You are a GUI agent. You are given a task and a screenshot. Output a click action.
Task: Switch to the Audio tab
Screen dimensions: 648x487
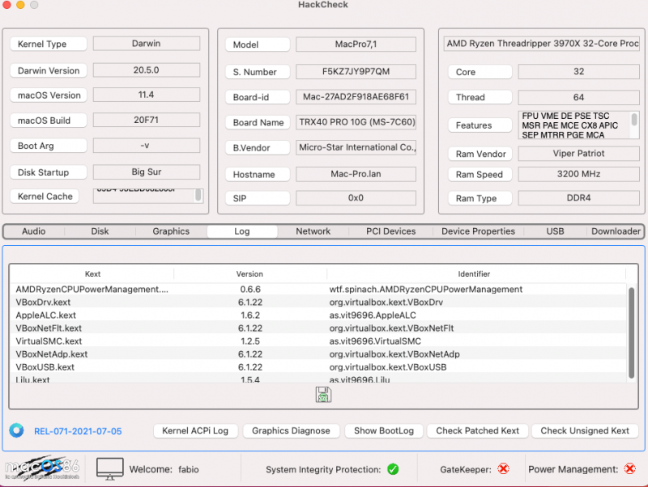34,231
